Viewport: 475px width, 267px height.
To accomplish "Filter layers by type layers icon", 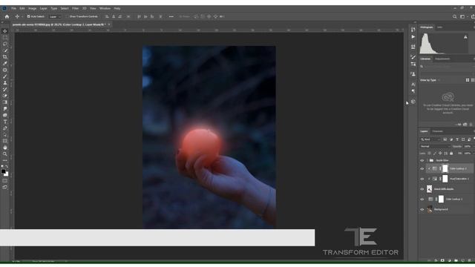I will click(457, 139).
